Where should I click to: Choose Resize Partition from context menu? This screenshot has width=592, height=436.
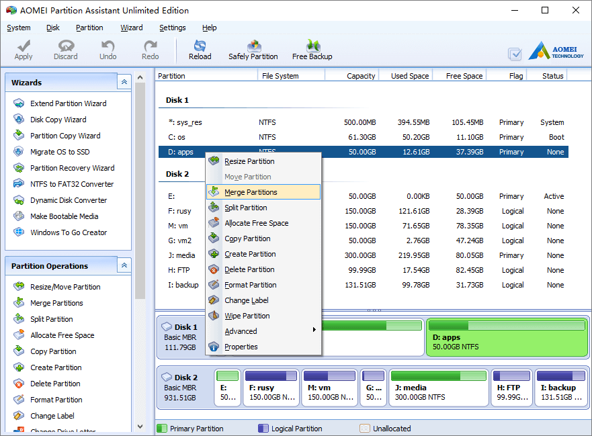coord(263,161)
